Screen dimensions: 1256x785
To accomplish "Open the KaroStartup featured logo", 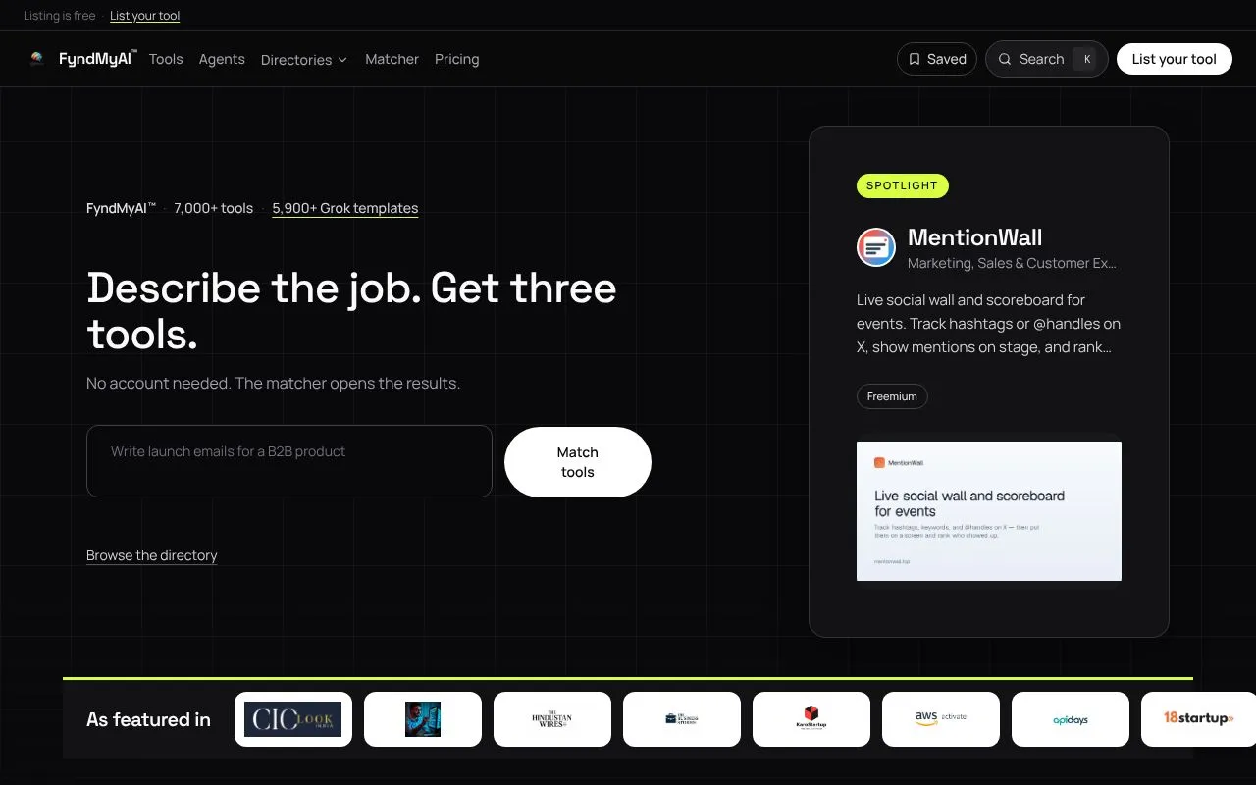I will [811, 719].
